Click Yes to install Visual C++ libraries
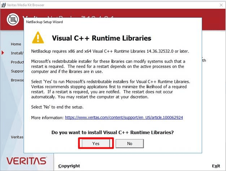 click(x=96, y=144)
